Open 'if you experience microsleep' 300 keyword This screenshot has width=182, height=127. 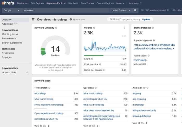click(49, 113)
